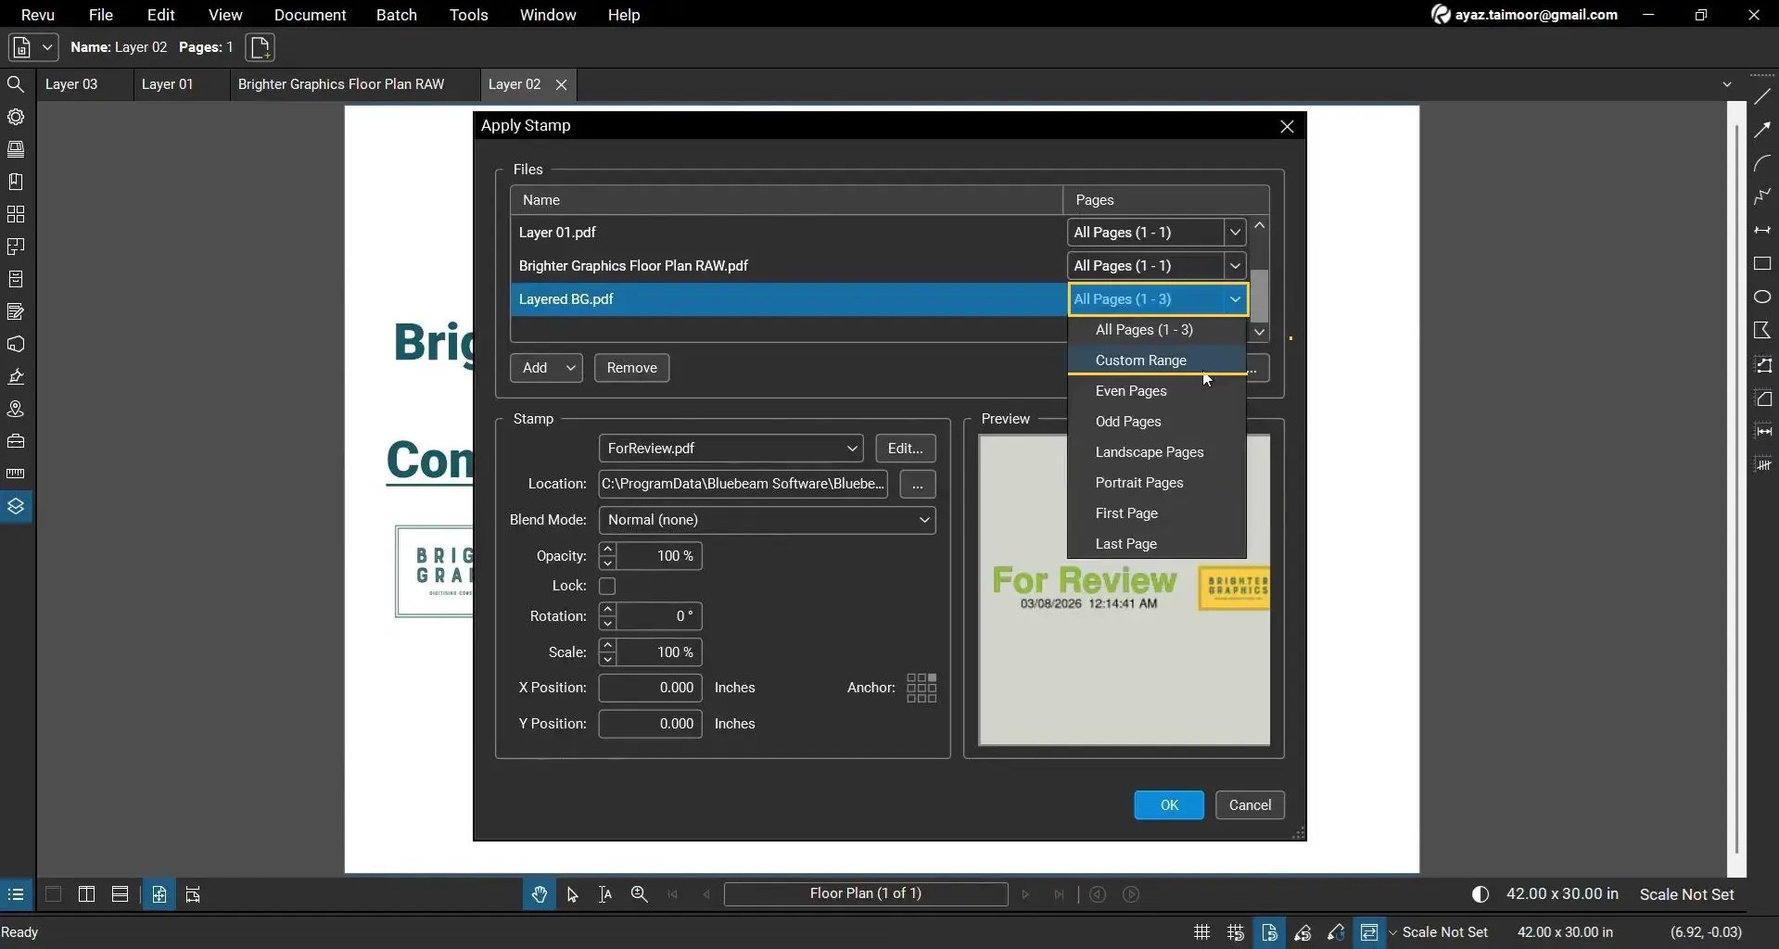This screenshot has width=1779, height=949.
Task: Go to next page arrow
Action: click(1025, 894)
